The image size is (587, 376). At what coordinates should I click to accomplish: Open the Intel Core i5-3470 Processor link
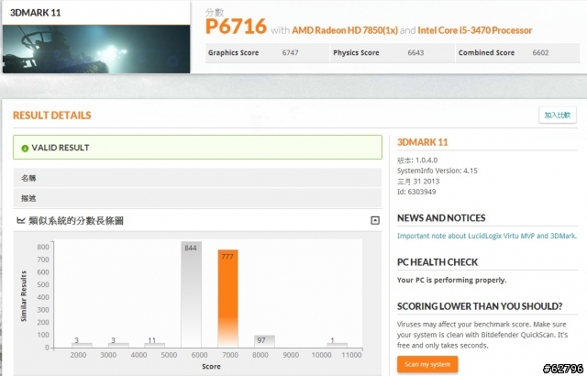475,30
